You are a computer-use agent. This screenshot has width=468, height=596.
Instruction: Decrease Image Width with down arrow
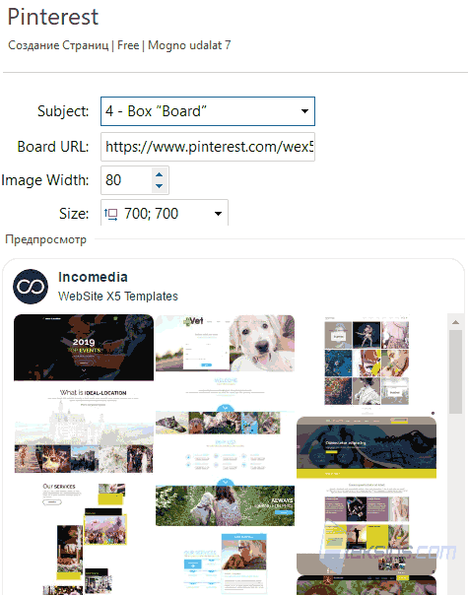(160, 186)
